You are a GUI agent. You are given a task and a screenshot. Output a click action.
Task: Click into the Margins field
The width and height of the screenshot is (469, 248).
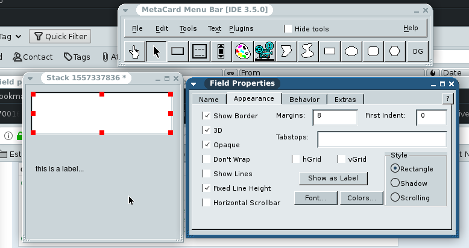(335, 118)
